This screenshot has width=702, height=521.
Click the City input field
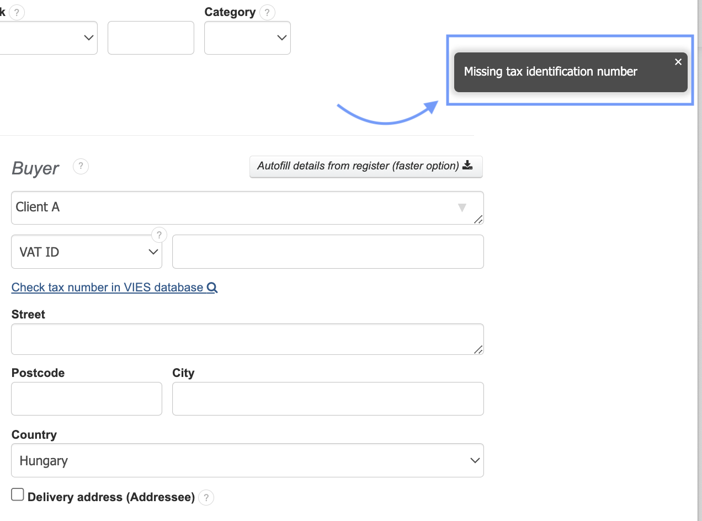[328, 399]
